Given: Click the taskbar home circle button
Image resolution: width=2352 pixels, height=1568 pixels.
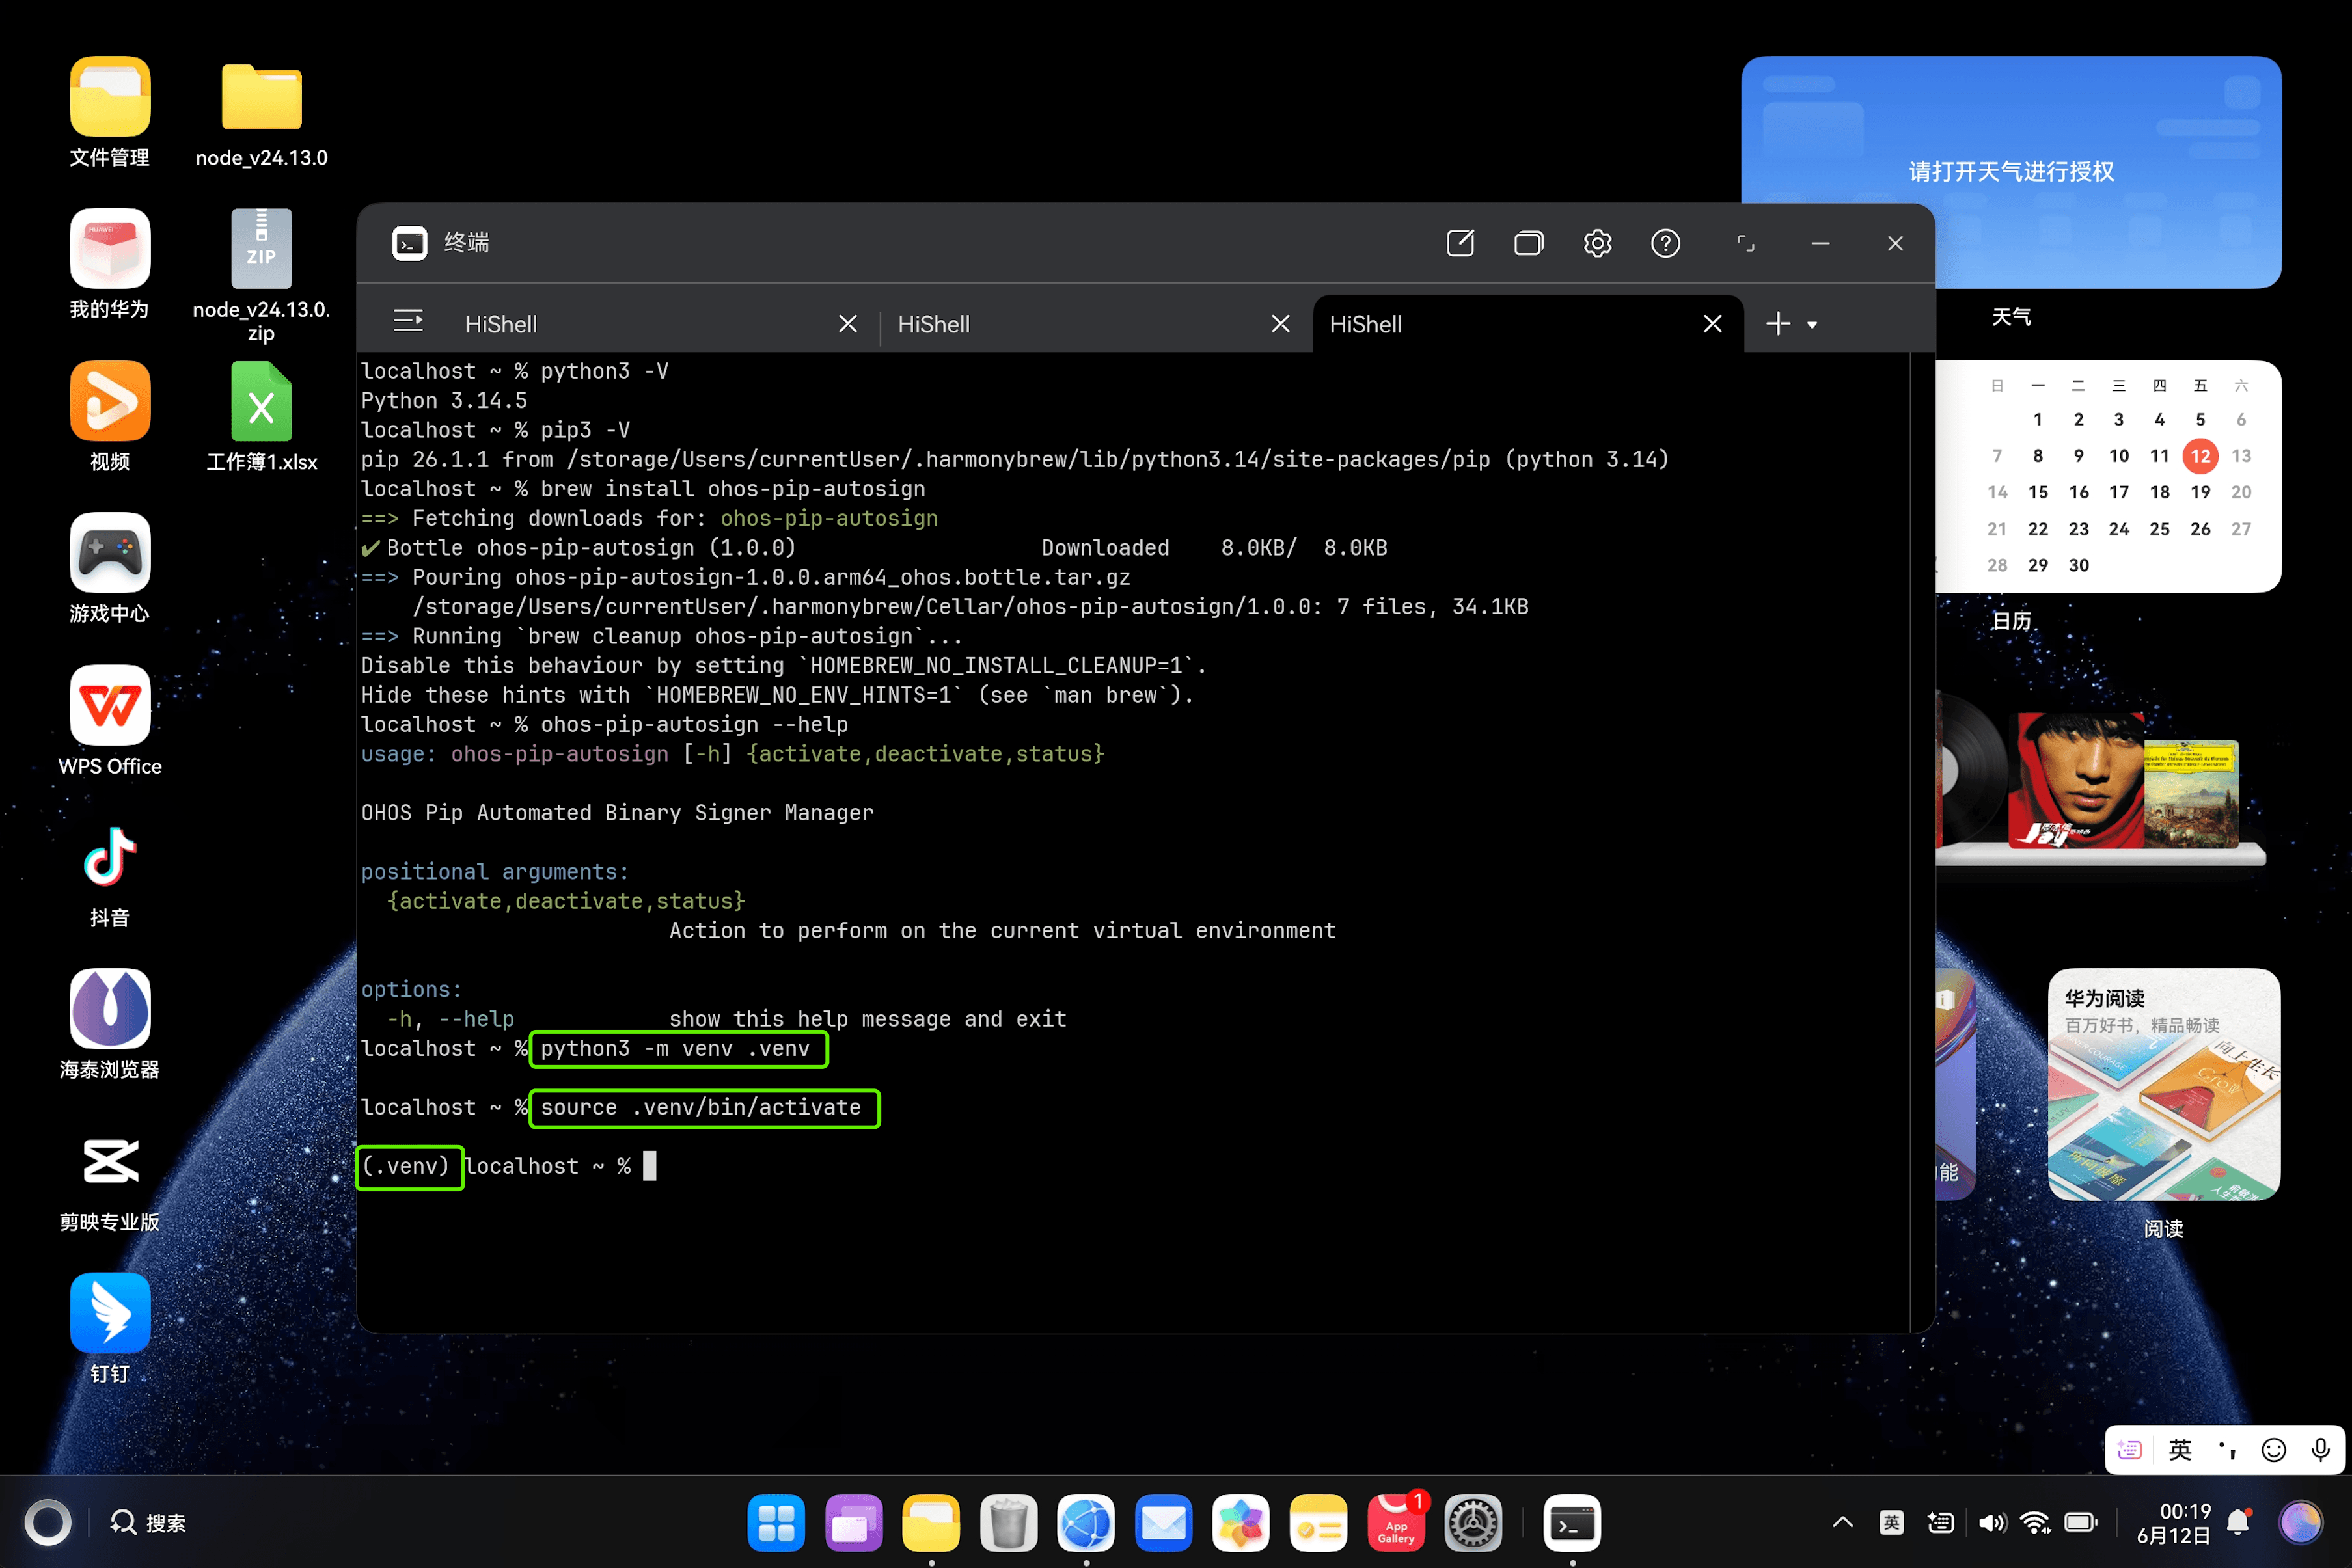Looking at the screenshot, I should coord(47,1522).
